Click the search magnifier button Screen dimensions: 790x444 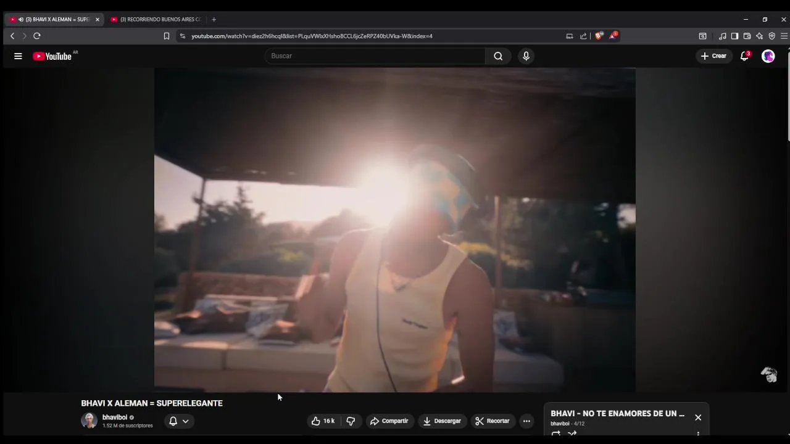click(498, 56)
